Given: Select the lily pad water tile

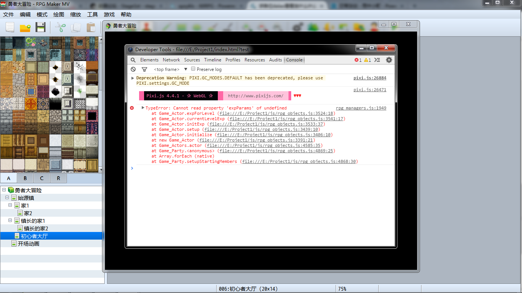Looking at the screenshot, I should click(x=31, y=42).
